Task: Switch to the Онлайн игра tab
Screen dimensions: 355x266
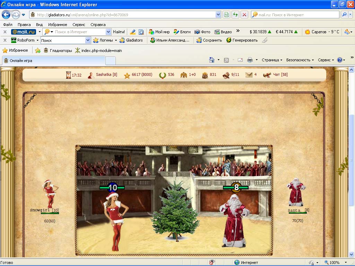Action: tap(54, 61)
